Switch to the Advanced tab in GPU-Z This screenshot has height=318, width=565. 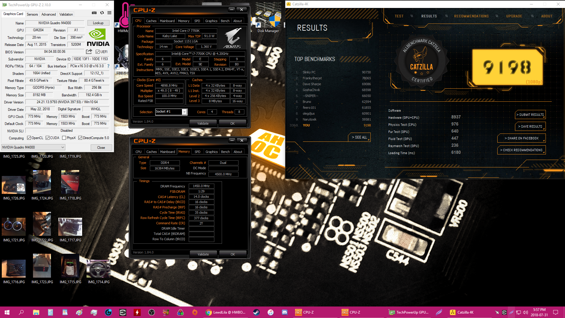tap(49, 14)
